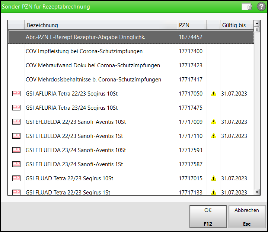Select COV Mehraufwand Doku row

coord(93,65)
